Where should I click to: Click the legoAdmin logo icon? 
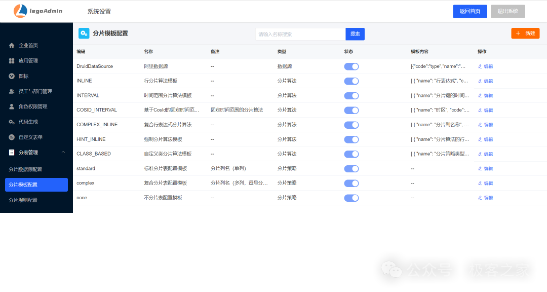pyautogui.click(x=20, y=11)
